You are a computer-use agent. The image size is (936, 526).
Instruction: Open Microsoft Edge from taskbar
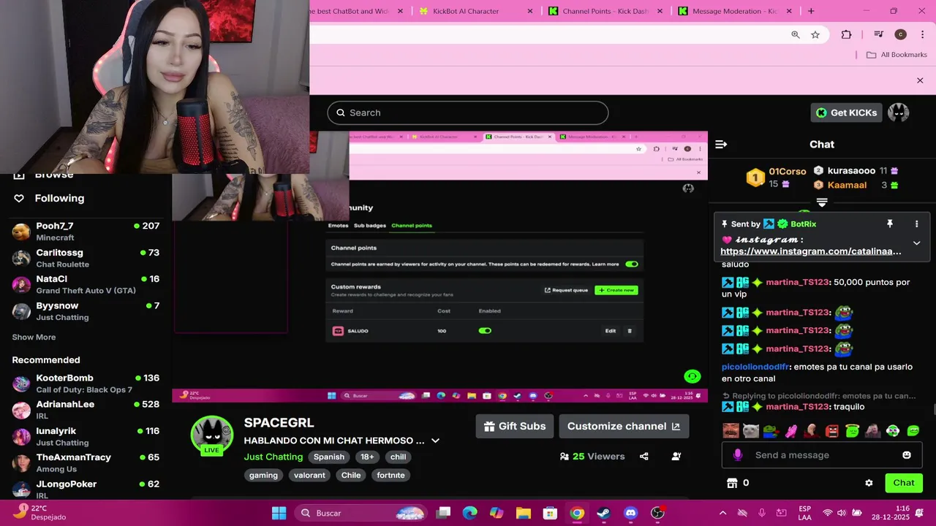click(470, 513)
